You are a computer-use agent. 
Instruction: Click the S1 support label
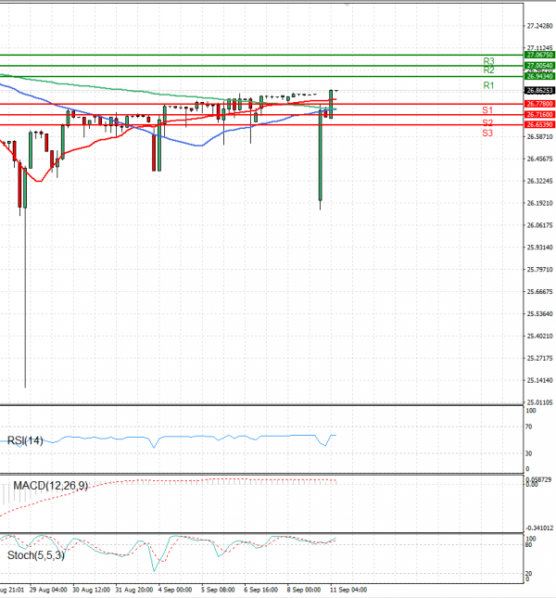pyautogui.click(x=487, y=110)
